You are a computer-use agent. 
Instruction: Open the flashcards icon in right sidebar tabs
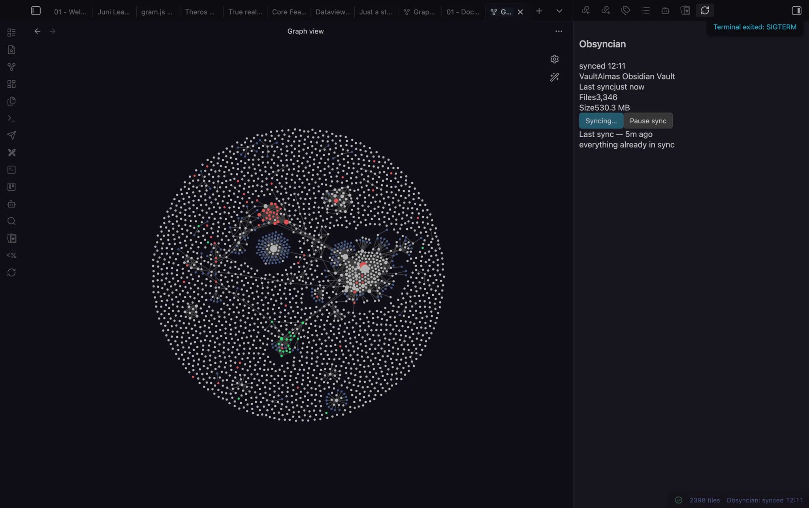pos(685,11)
